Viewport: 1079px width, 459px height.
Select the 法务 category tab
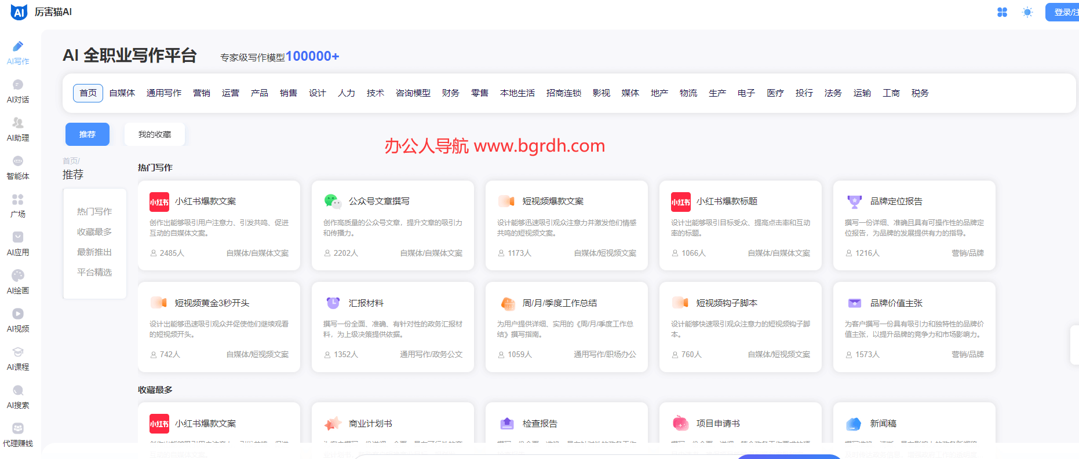pos(833,93)
